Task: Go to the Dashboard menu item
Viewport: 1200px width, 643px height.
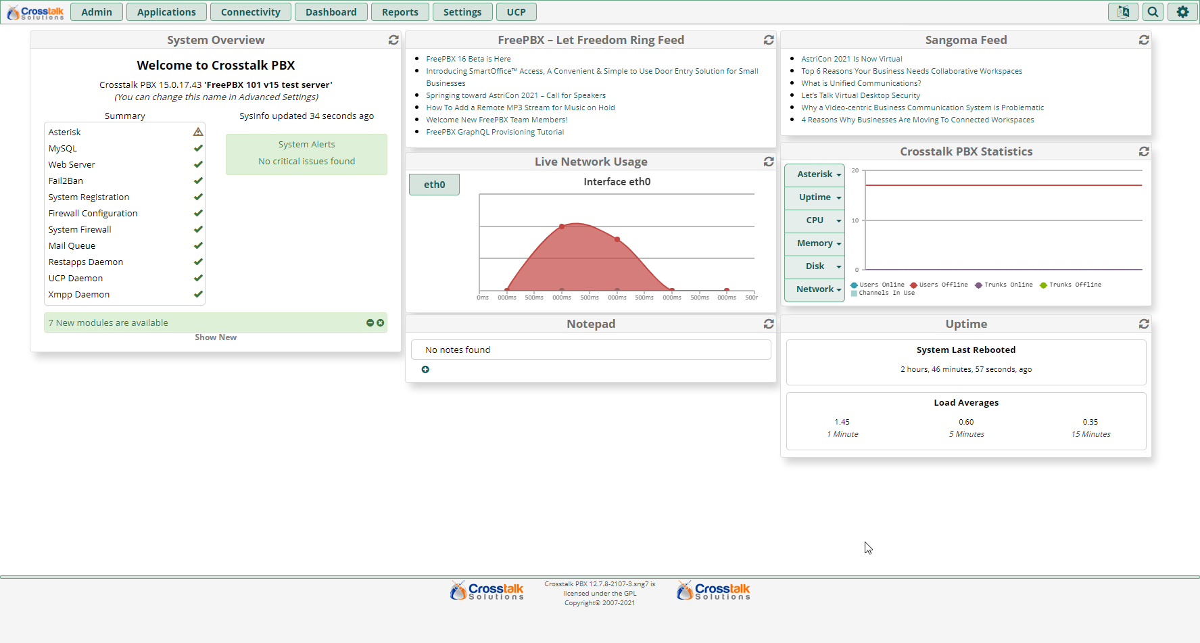Action: (x=331, y=12)
